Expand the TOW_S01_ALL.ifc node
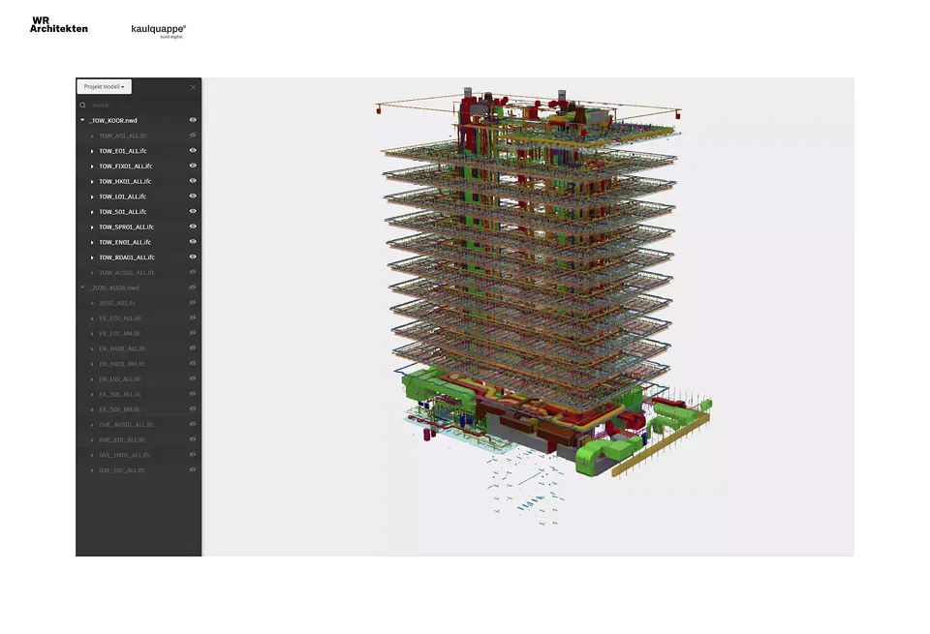This screenshot has height=634, width=930. coord(92,212)
